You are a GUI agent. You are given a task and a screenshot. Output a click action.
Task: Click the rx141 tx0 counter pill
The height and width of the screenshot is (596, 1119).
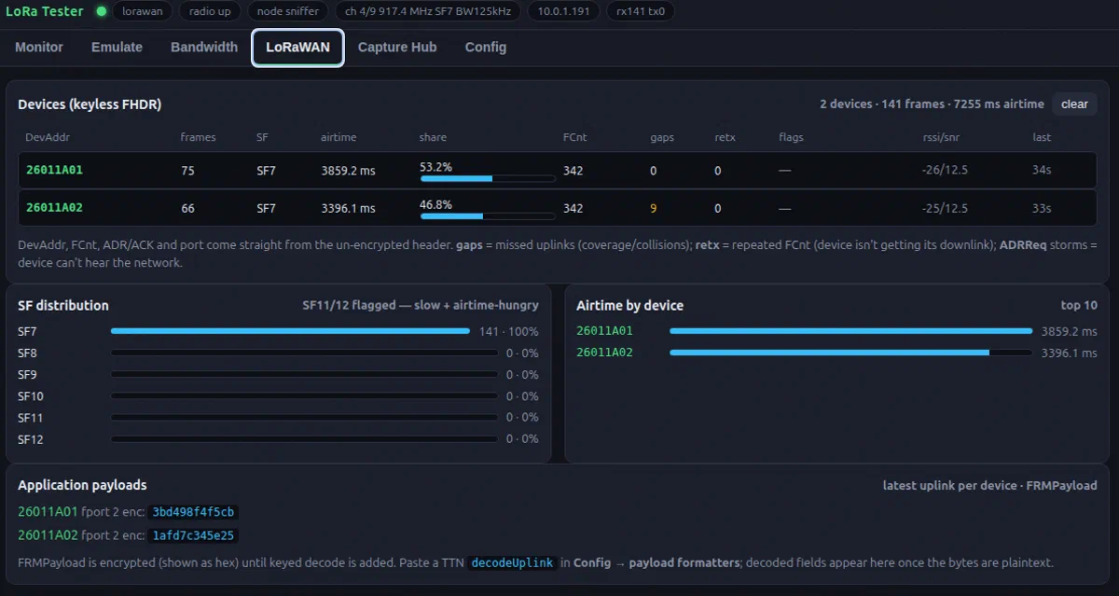coord(641,11)
